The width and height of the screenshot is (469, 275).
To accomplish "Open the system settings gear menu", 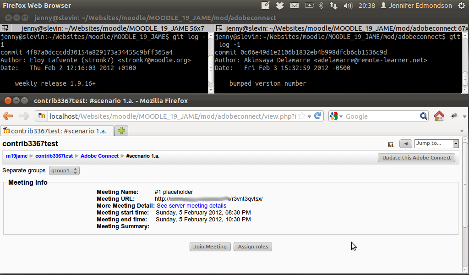I will (462, 5).
